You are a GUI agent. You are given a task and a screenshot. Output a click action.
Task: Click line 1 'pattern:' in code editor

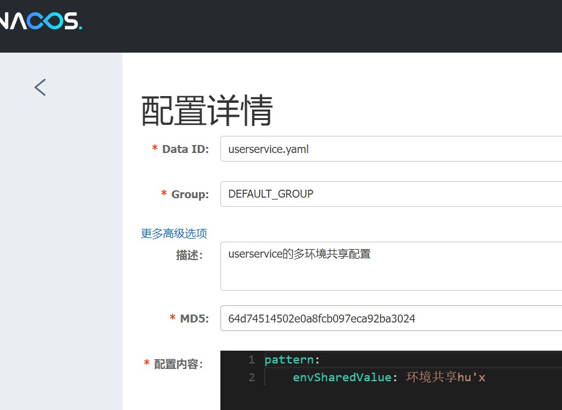[292, 359]
